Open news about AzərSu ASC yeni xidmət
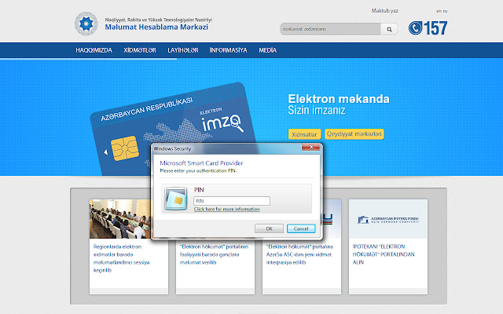 (x=299, y=254)
